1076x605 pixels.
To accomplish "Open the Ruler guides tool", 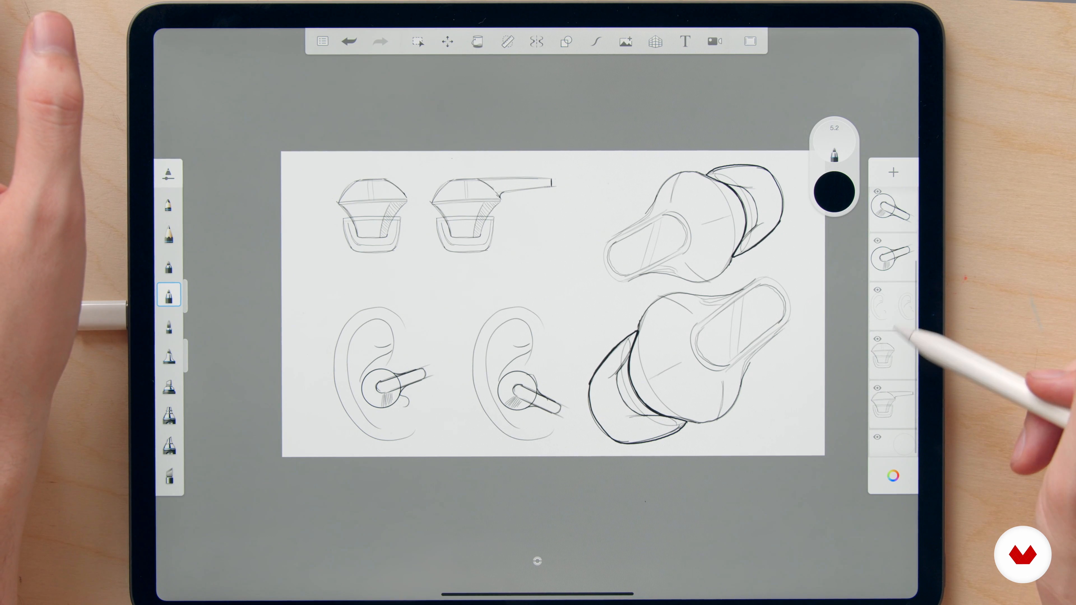I will 507,41.
